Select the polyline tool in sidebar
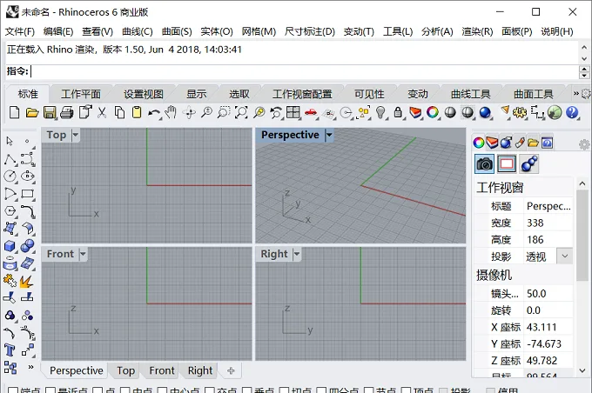 [10, 159]
